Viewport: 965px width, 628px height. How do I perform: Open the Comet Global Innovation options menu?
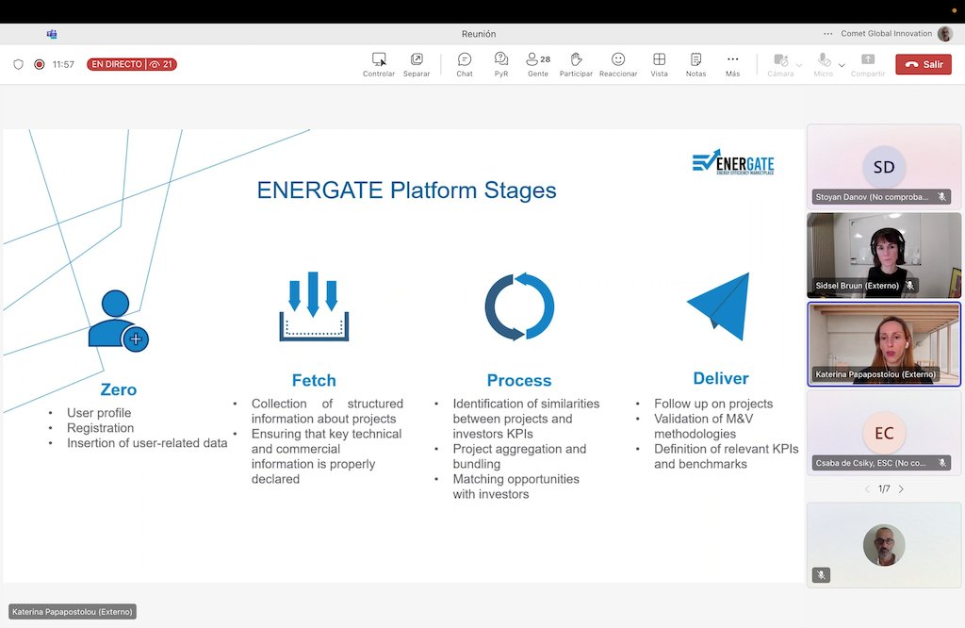coord(826,33)
